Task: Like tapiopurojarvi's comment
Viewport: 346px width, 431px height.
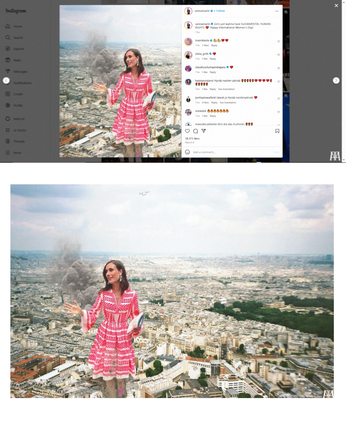Action: [x=278, y=82]
